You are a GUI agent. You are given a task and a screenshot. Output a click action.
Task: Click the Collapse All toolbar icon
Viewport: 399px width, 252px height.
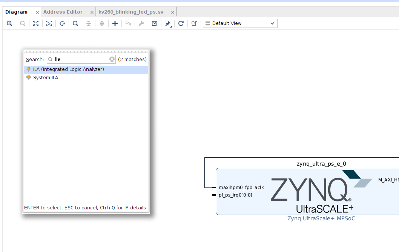pyautogui.click(x=89, y=23)
